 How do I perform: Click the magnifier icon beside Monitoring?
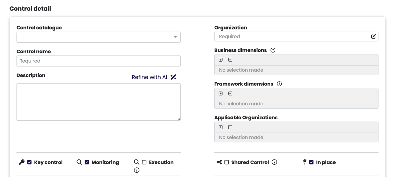click(x=79, y=162)
